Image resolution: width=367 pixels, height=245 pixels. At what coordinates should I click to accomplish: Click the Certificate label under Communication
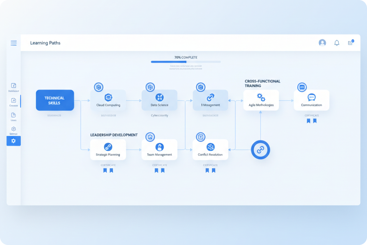pos(312,115)
